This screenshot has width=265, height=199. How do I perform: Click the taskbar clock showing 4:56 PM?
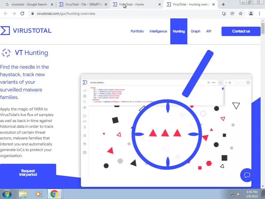(x=252, y=194)
